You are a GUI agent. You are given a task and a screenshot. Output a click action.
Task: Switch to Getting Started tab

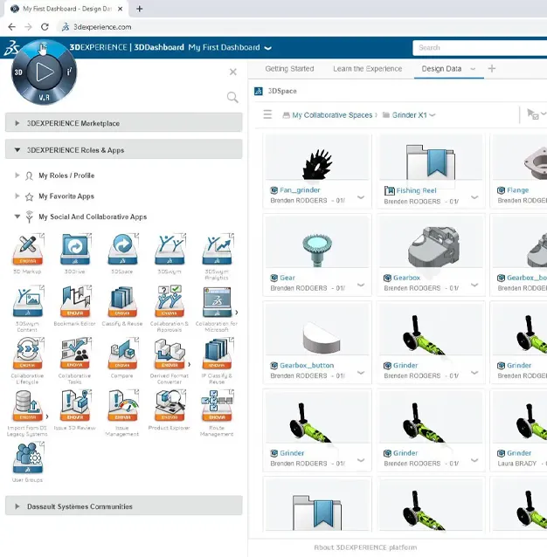(289, 69)
